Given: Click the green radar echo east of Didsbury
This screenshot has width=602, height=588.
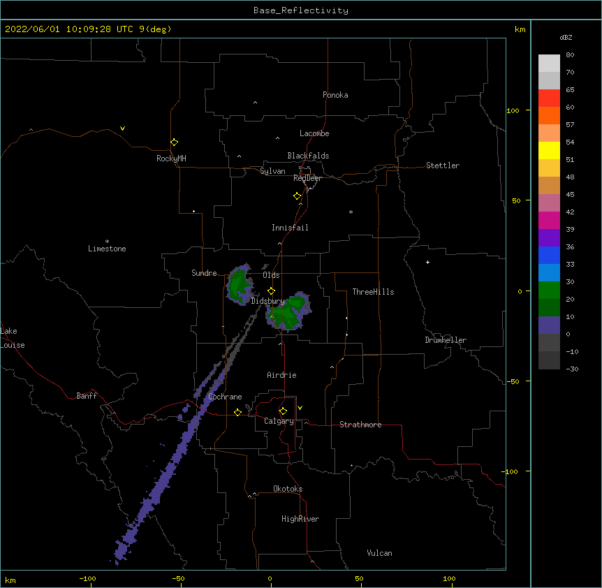Looking at the screenshot, I should [288, 311].
